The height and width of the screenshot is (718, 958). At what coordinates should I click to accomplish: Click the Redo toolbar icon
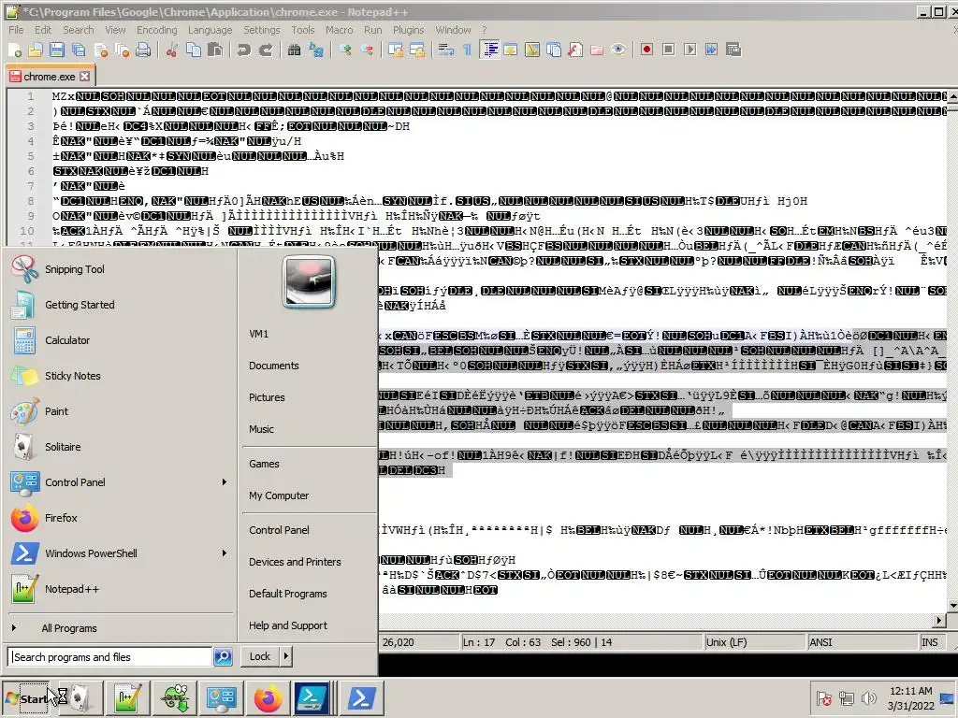[265, 50]
